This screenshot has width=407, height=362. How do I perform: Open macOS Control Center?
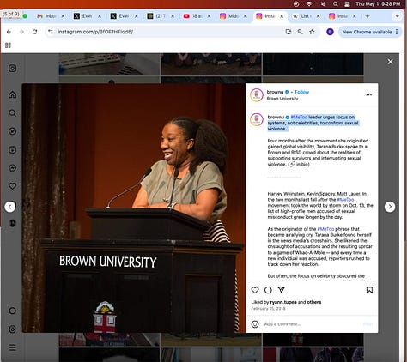click(x=347, y=4)
